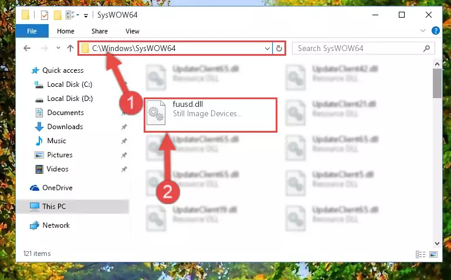The height and width of the screenshot is (280, 451).
Task: Click the Downloads blue arrow icon
Action: tap(39, 127)
